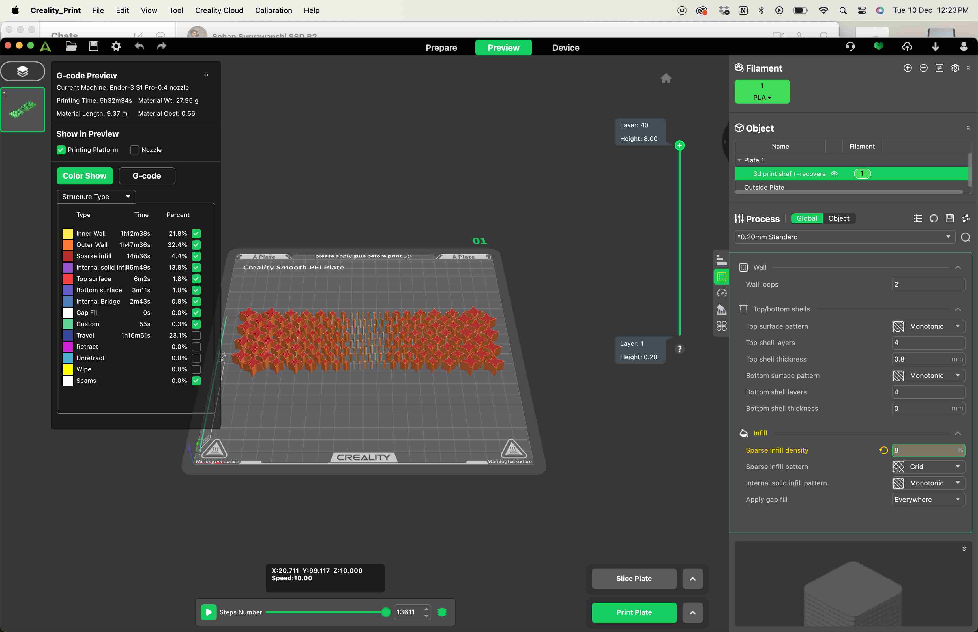The height and width of the screenshot is (632, 978).
Task: Click the Steps Number slider handle
Action: (x=386, y=612)
